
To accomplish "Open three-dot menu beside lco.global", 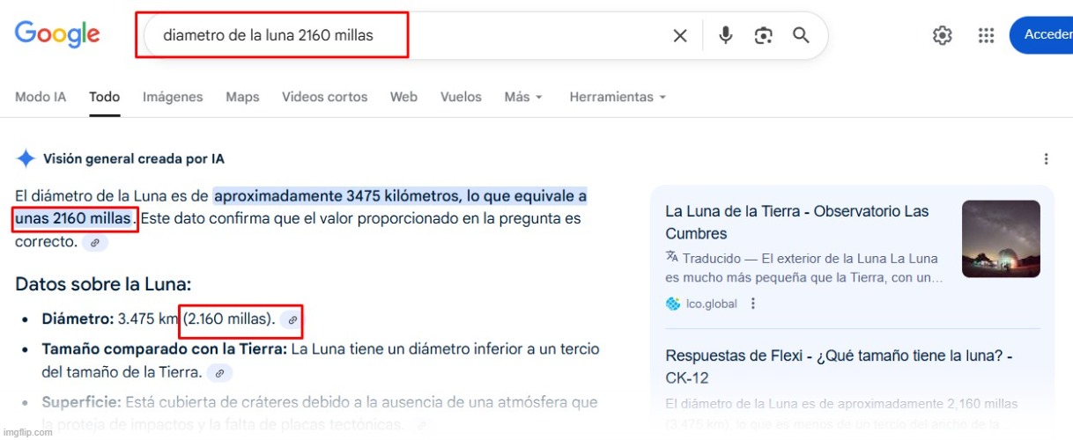I will 753,304.
